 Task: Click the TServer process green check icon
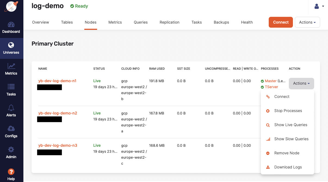[x=262, y=87]
